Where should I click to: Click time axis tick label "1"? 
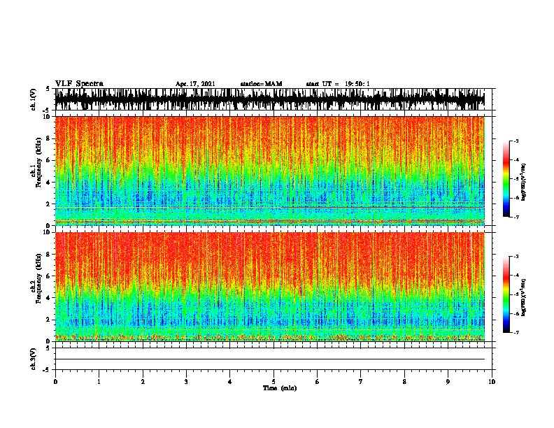[99, 382]
